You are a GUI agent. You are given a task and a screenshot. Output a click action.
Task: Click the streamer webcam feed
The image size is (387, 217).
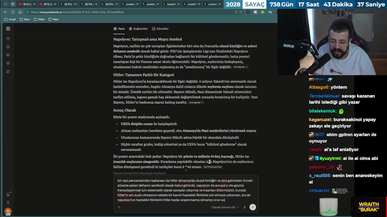[332, 42]
